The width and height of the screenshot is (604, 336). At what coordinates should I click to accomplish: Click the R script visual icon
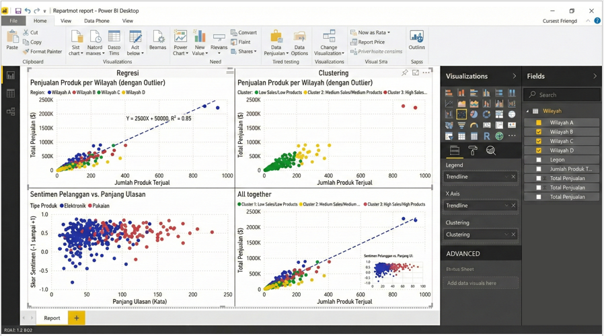coord(486,136)
